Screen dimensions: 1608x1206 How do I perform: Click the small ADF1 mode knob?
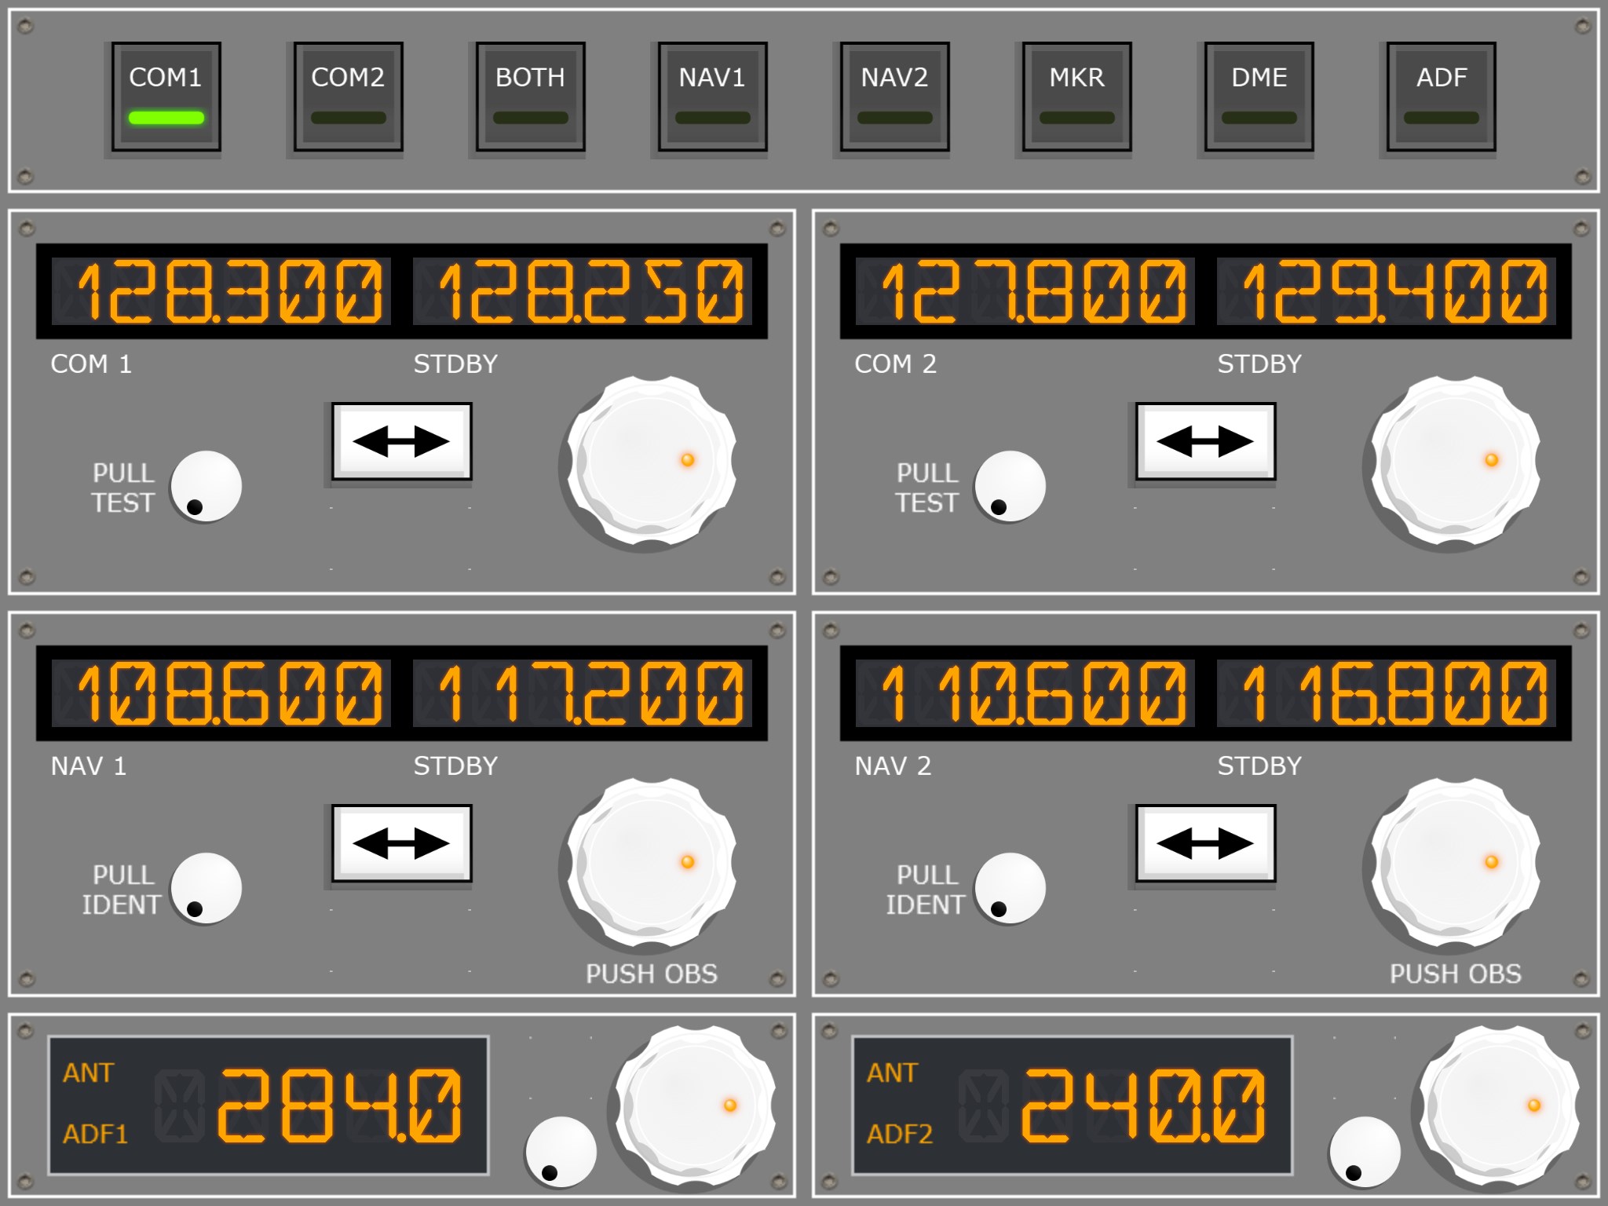[x=561, y=1152]
